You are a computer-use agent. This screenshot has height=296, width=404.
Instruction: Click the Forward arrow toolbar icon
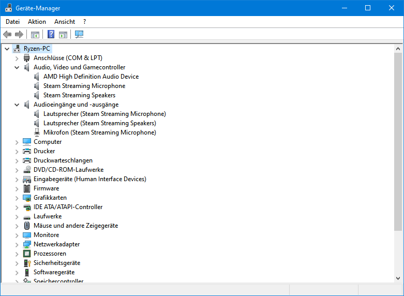pos(19,34)
